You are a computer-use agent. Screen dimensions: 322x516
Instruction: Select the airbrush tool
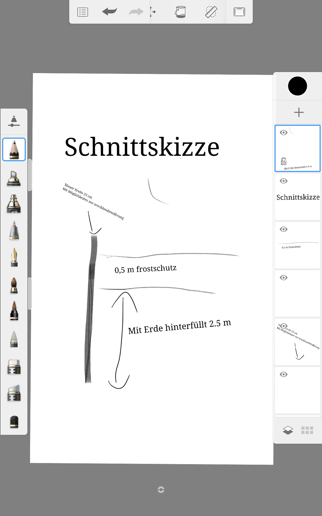pyautogui.click(x=14, y=204)
